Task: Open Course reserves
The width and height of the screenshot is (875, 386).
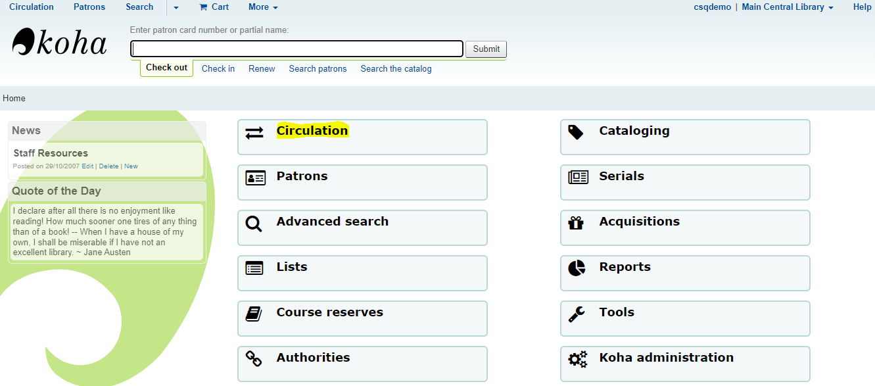Action: click(x=362, y=318)
